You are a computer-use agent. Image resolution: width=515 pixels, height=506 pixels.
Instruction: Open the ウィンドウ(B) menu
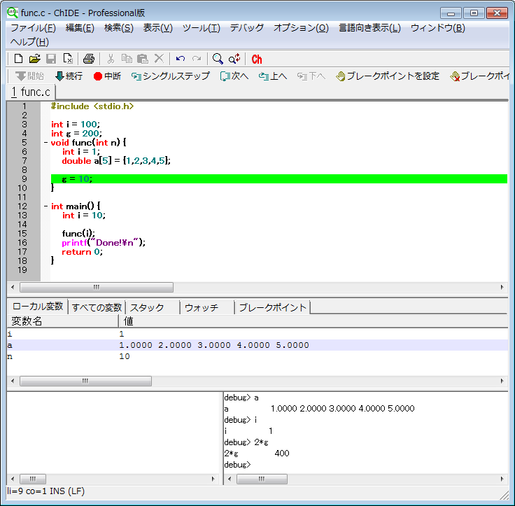pyautogui.click(x=438, y=28)
